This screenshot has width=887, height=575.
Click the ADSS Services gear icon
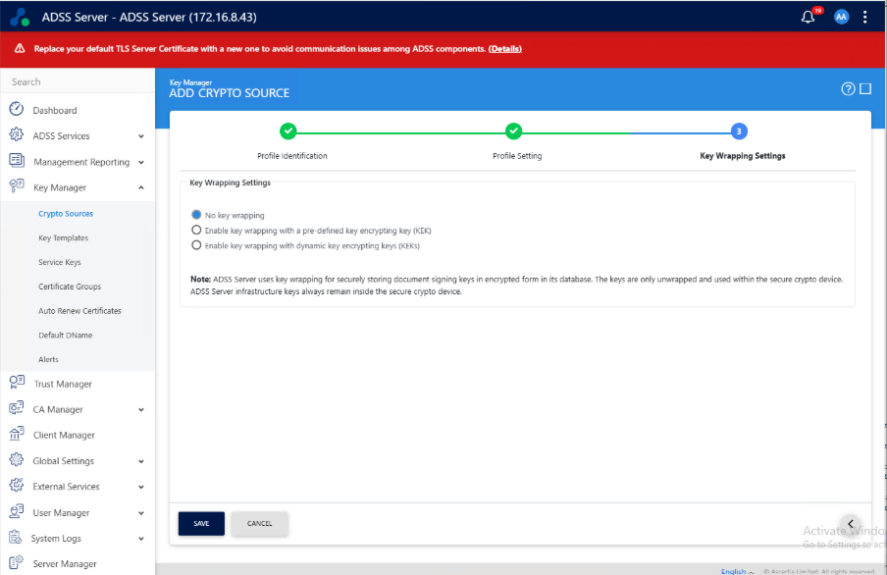pyautogui.click(x=17, y=134)
